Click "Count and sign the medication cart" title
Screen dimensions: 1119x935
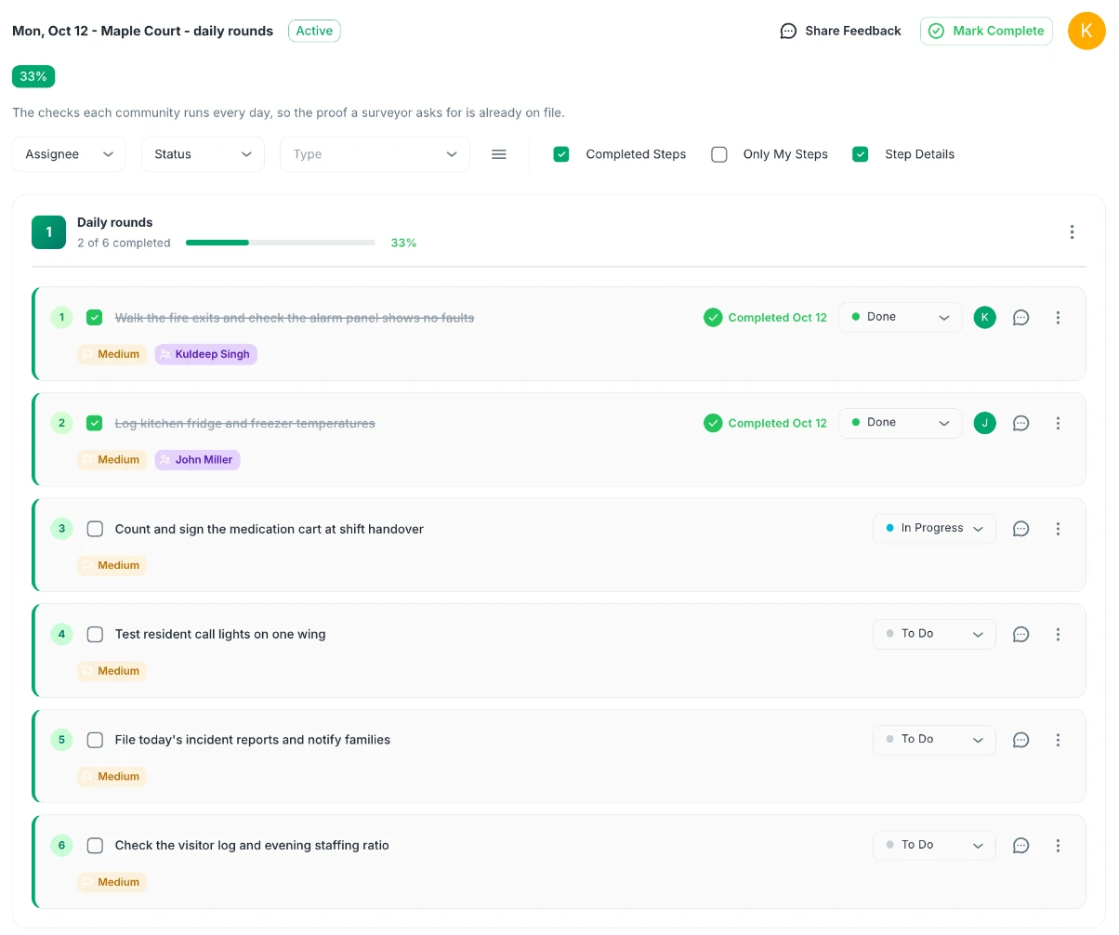[270, 529]
